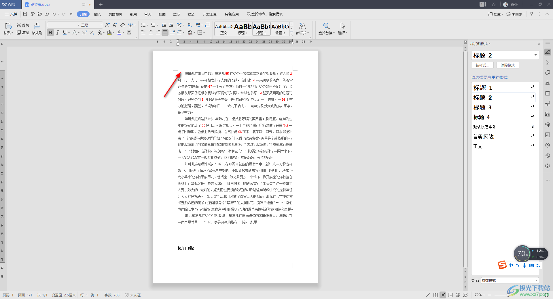Image resolution: width=553 pixels, height=299 pixels.
Task: Open Find and Replace (查找替换) tool
Action: [x=326, y=29]
